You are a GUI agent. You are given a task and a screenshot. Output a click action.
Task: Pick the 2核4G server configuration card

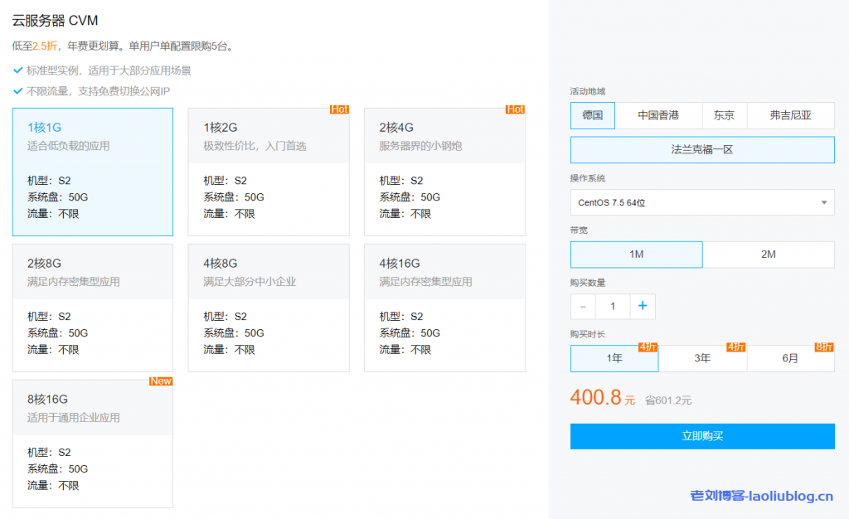444,172
